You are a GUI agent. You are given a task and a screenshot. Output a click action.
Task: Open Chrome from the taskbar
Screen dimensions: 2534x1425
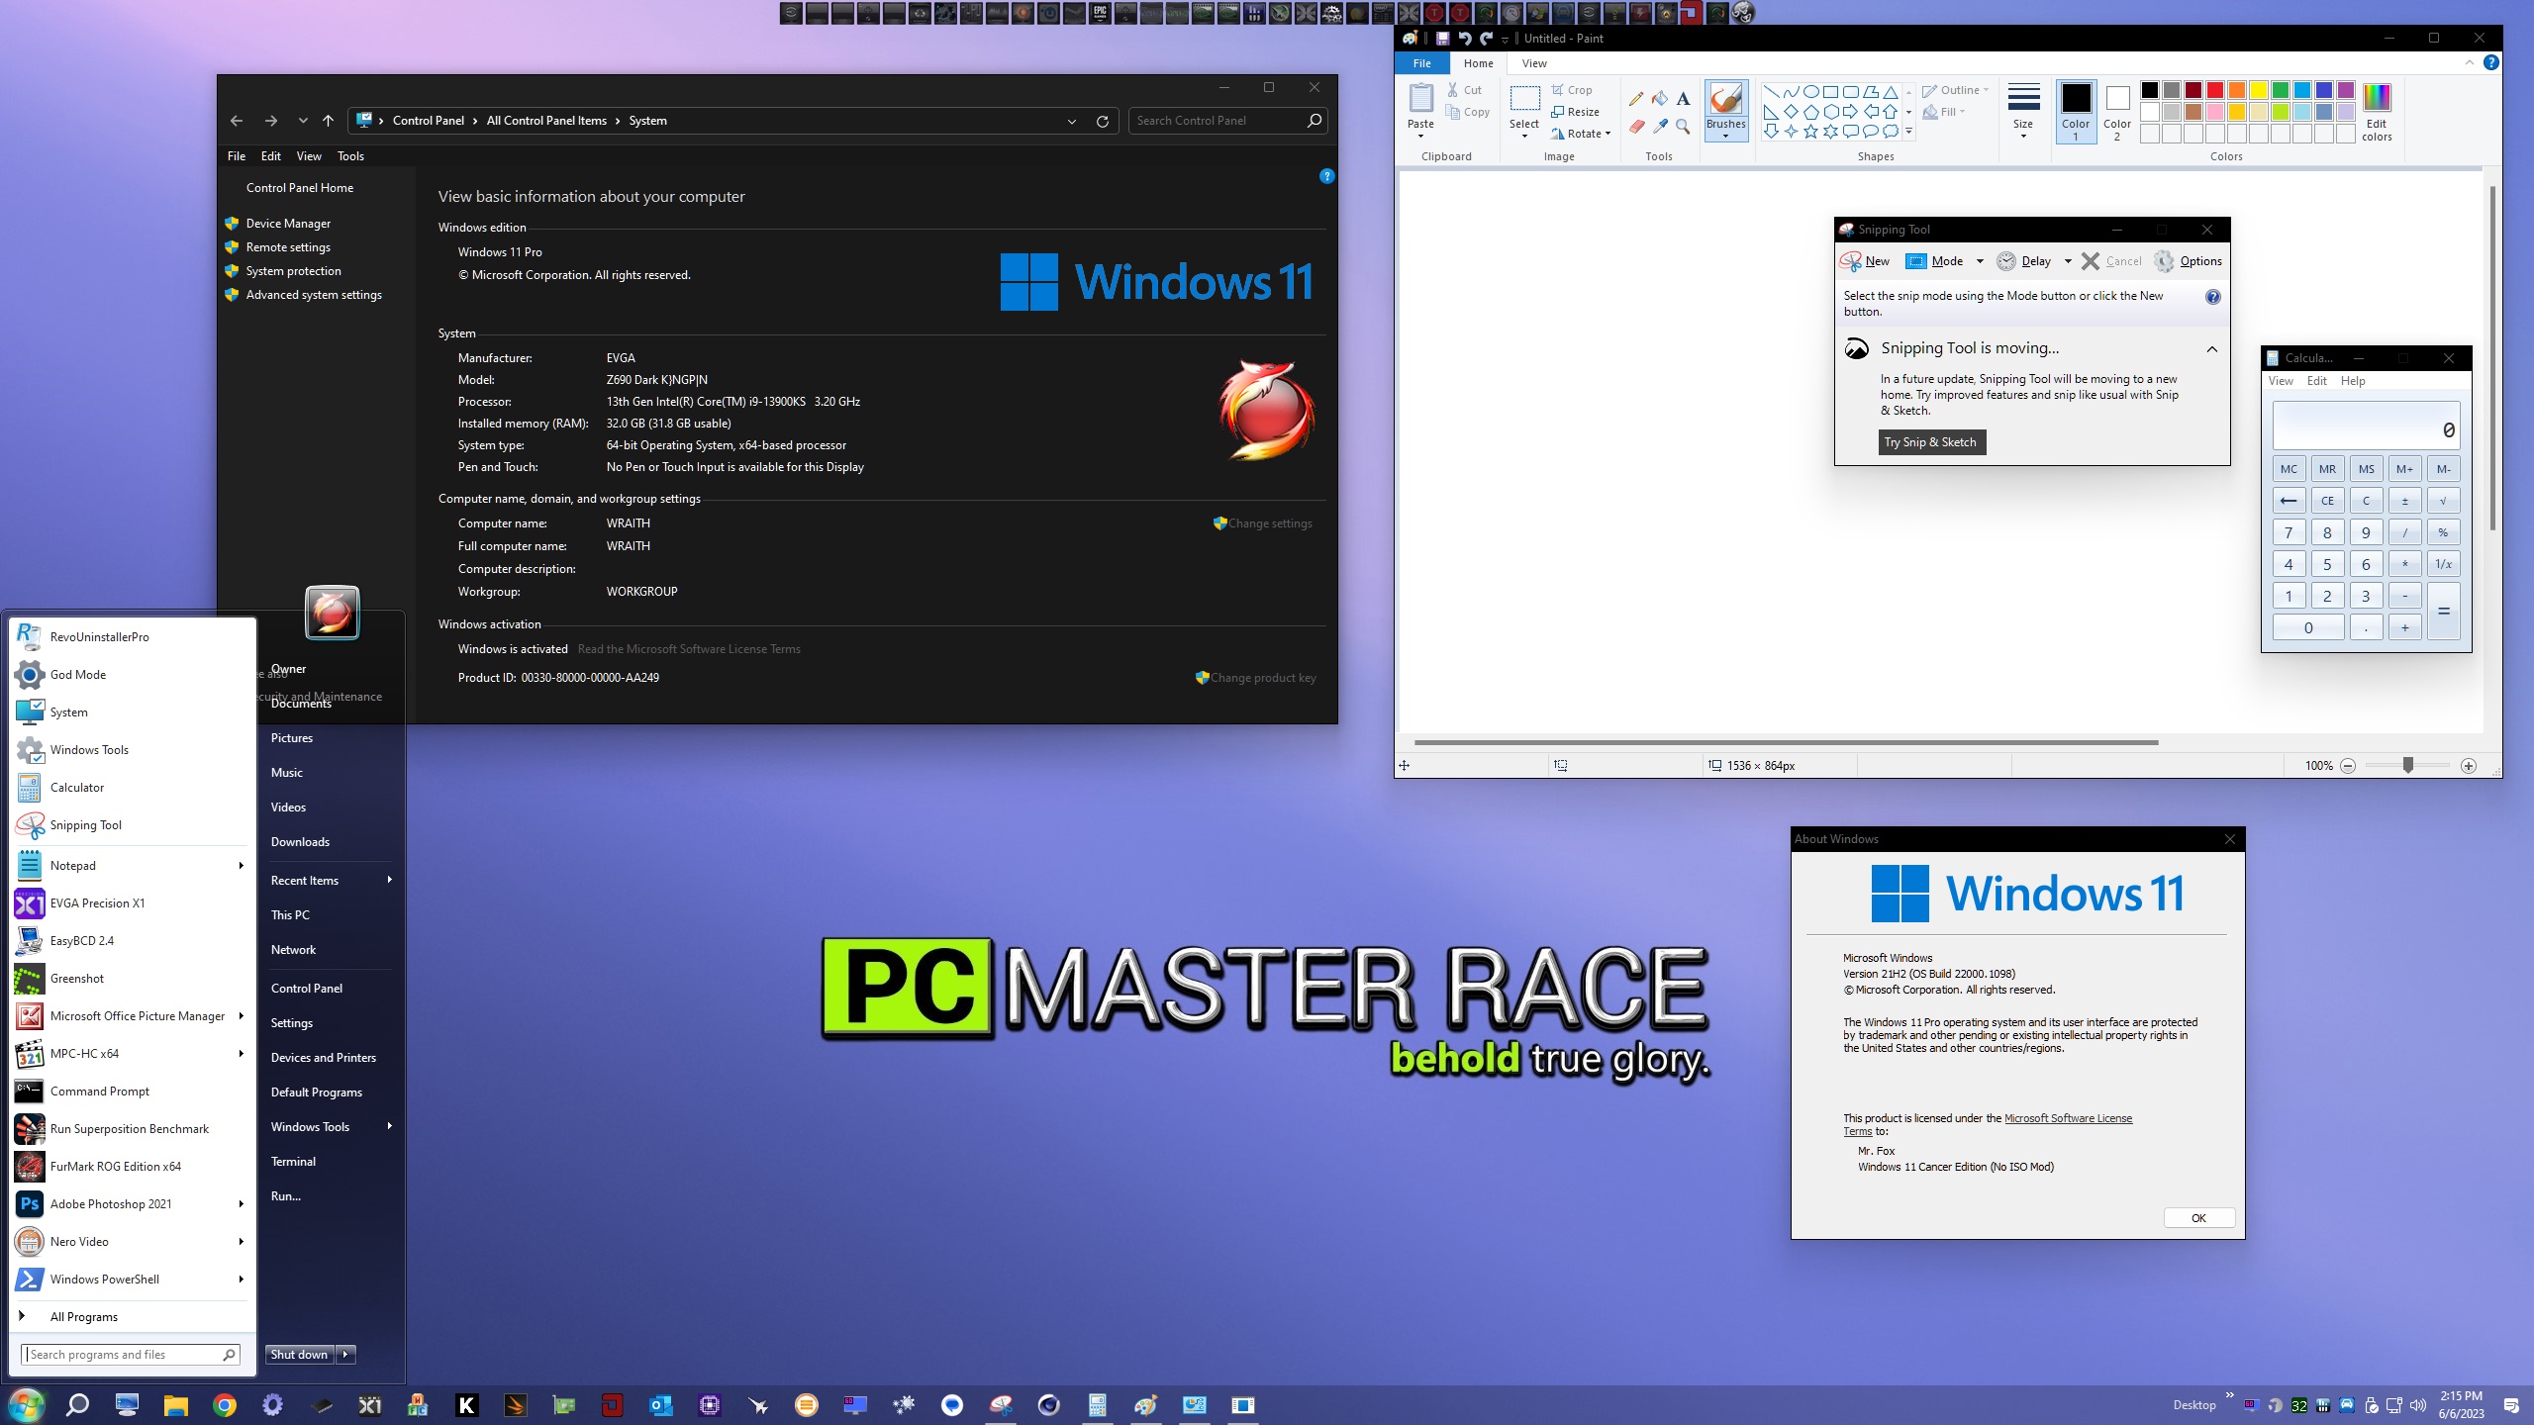click(225, 1405)
